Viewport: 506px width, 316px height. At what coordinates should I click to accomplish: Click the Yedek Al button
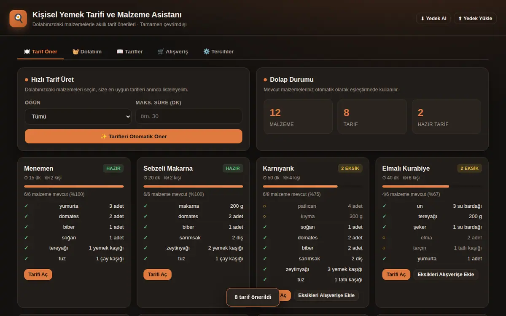[433, 19]
